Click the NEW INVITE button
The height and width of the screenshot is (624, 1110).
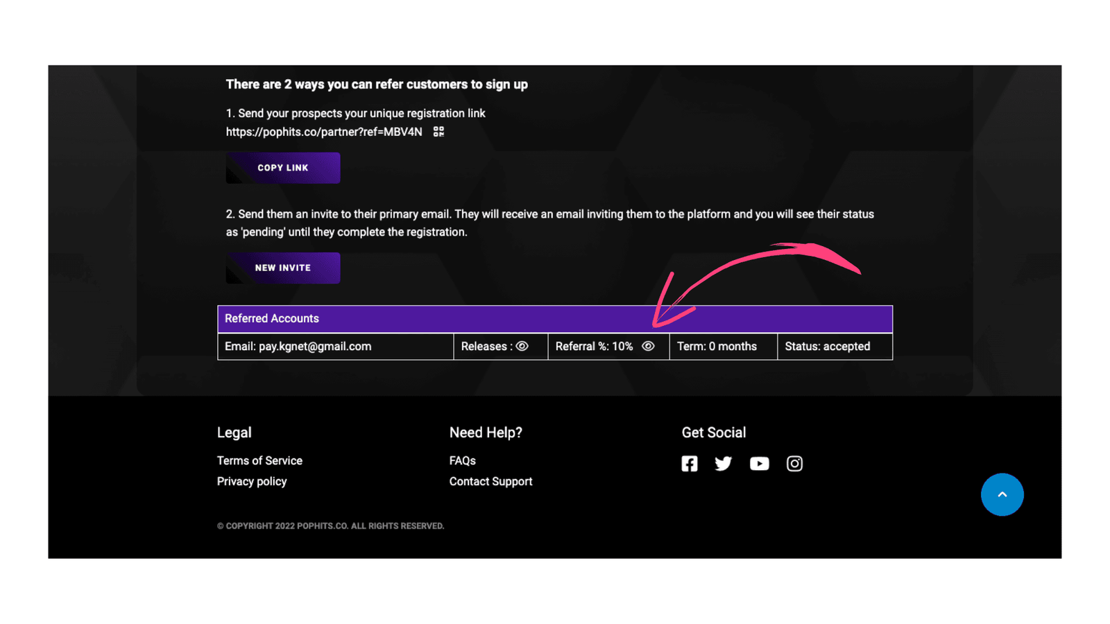click(x=283, y=268)
